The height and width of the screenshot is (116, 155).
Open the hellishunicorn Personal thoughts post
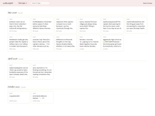pos(66,43)
